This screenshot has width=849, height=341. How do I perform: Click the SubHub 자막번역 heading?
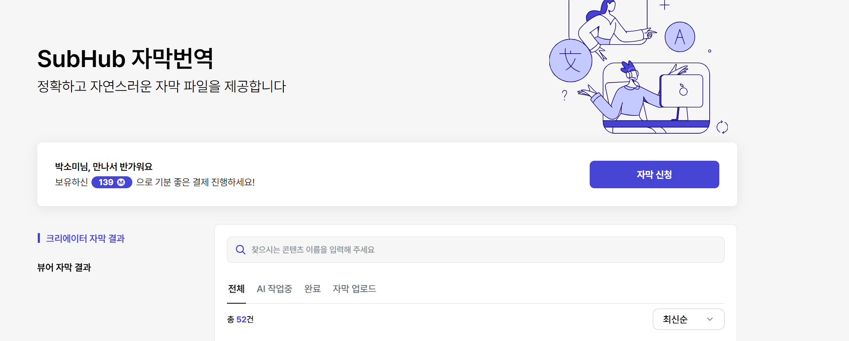(125, 59)
